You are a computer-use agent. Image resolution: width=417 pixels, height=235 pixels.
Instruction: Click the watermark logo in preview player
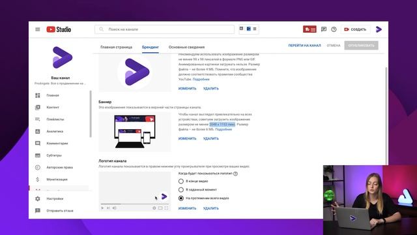pos(164,196)
